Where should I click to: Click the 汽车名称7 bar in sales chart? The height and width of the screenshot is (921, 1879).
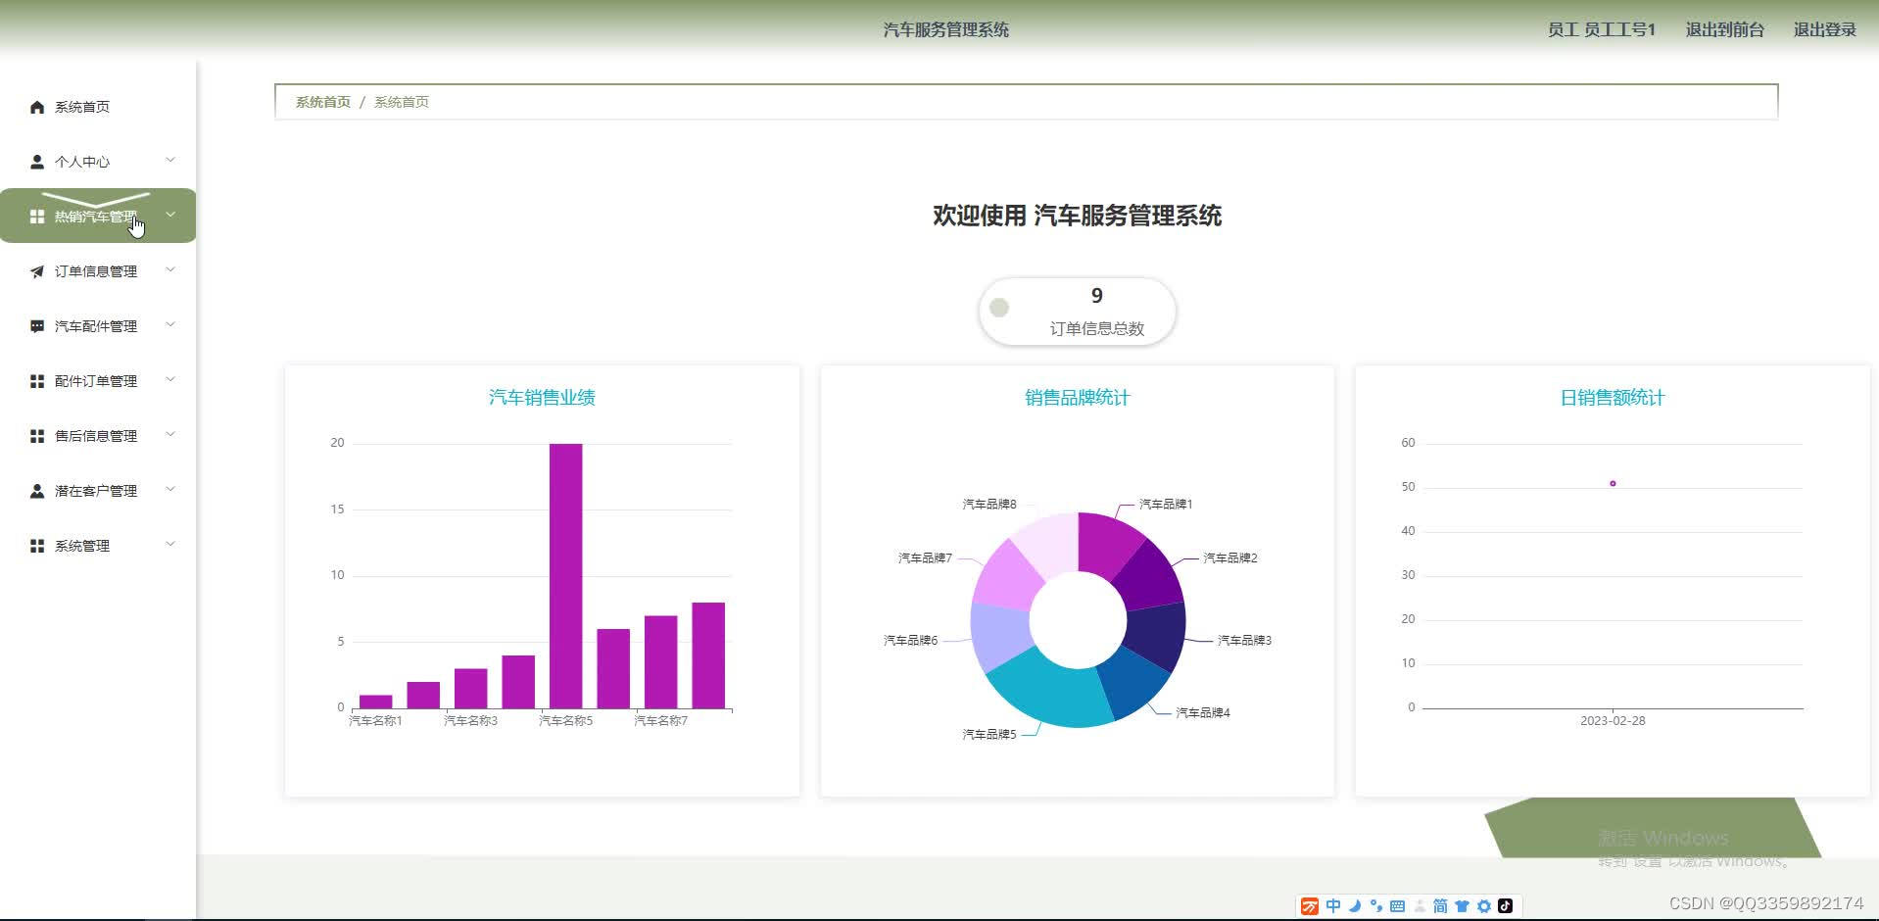point(660,662)
